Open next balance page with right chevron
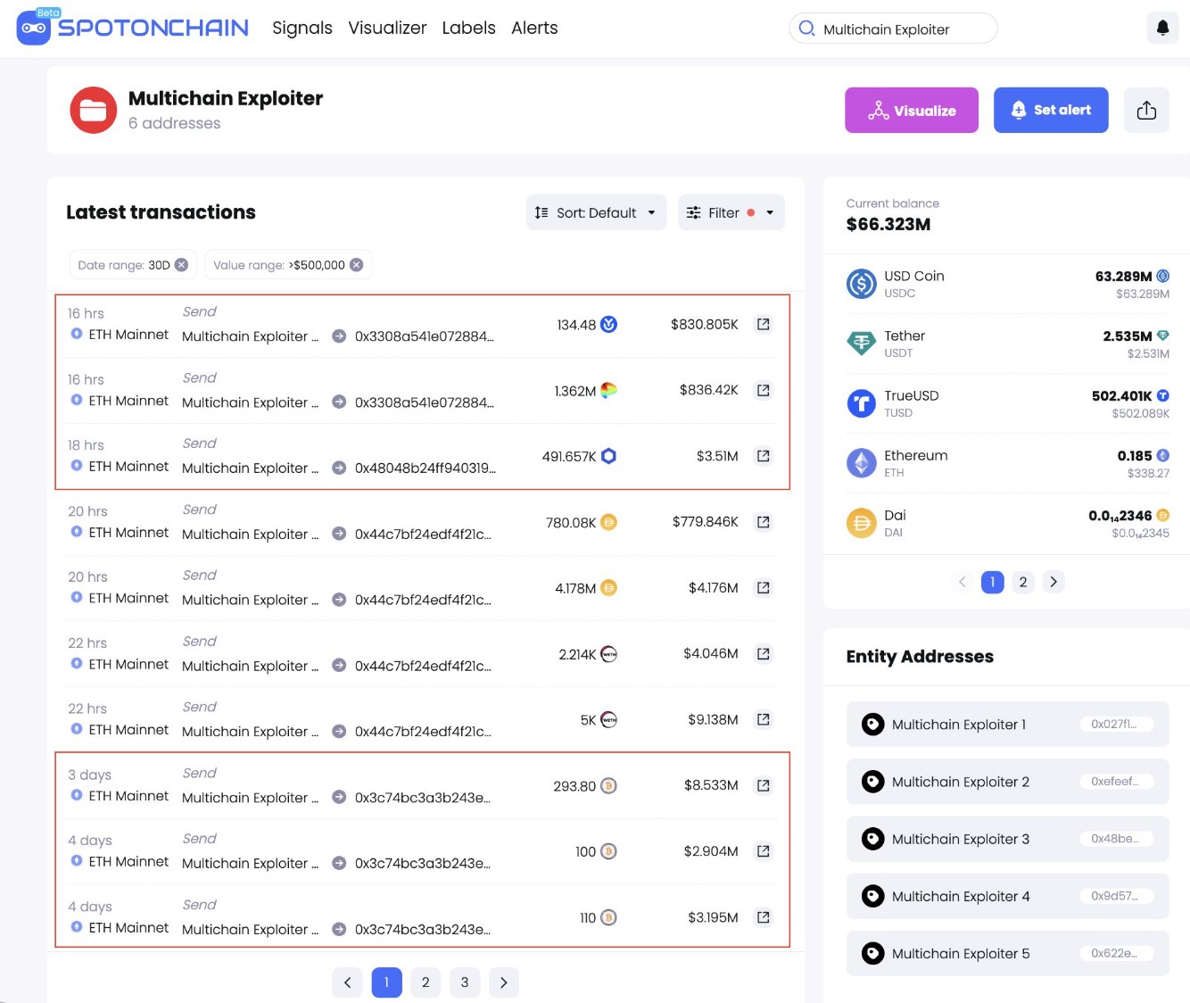The height and width of the screenshot is (1003, 1190). (x=1054, y=582)
